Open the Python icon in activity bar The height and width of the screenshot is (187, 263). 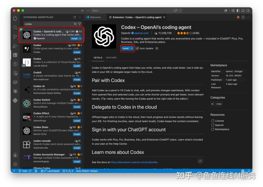(x=15, y=100)
